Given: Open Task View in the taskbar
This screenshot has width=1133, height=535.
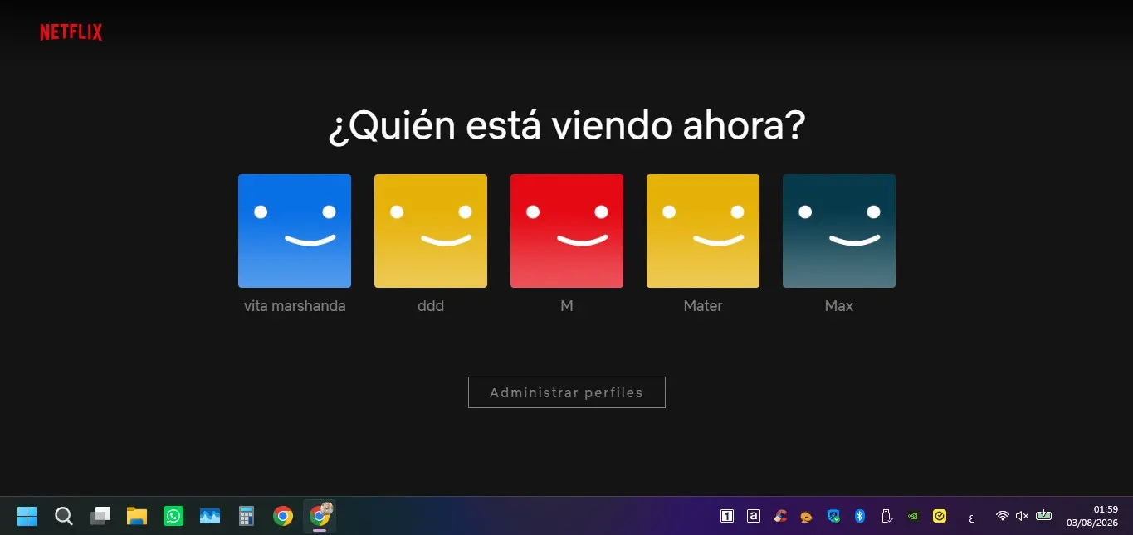Looking at the screenshot, I should pos(100,516).
